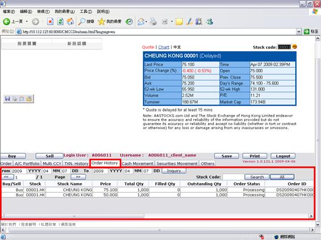
Task: Click the Logout button
Action: [283, 156]
